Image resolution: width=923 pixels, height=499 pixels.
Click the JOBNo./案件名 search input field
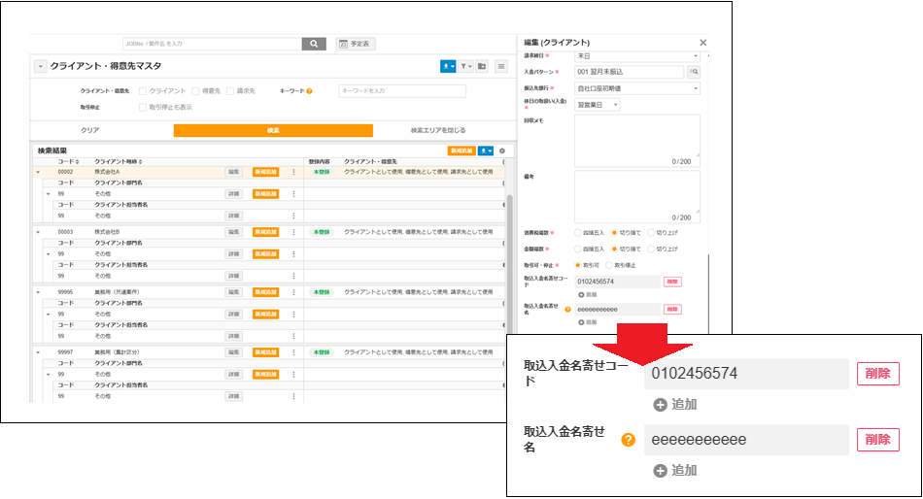pyautogui.click(x=213, y=44)
